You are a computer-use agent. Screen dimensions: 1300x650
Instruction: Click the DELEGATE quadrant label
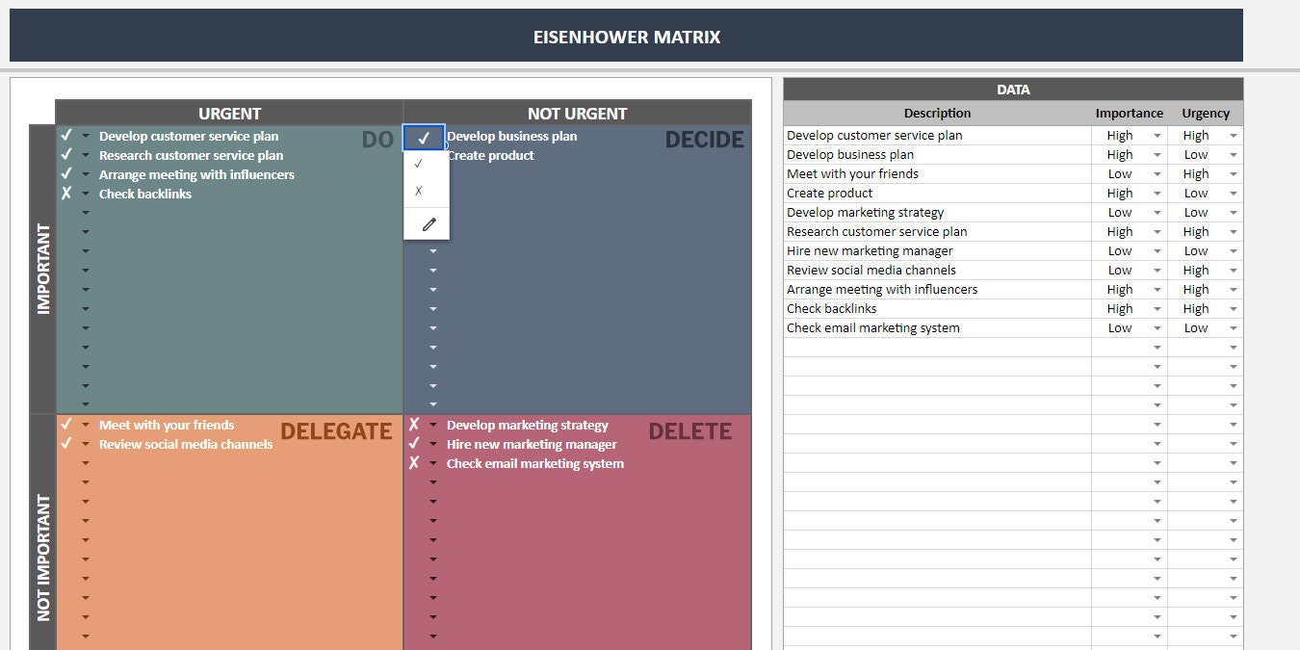pos(336,430)
